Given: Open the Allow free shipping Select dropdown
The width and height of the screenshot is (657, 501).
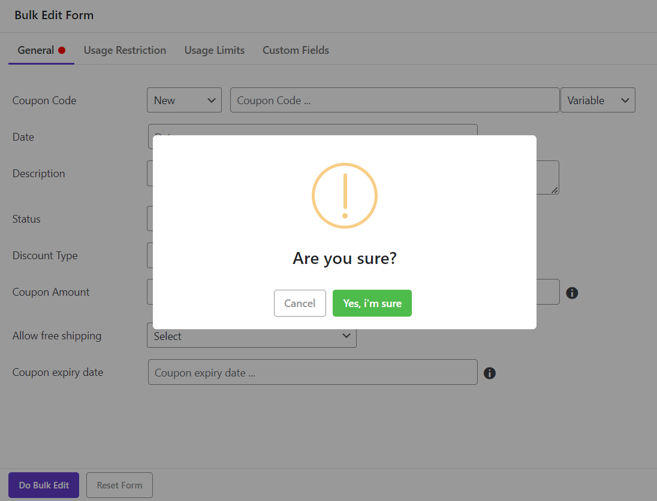Looking at the screenshot, I should 251,336.
